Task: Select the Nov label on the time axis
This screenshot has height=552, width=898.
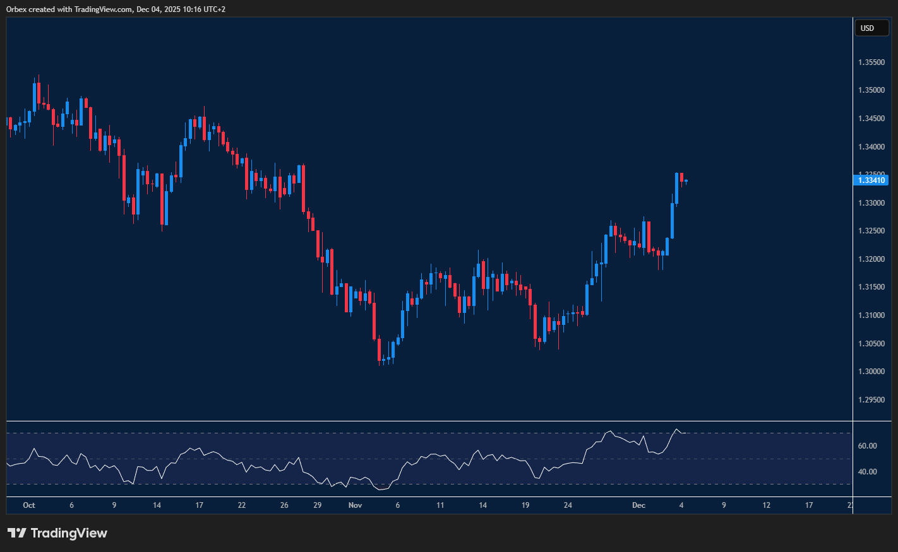Action: (x=355, y=505)
